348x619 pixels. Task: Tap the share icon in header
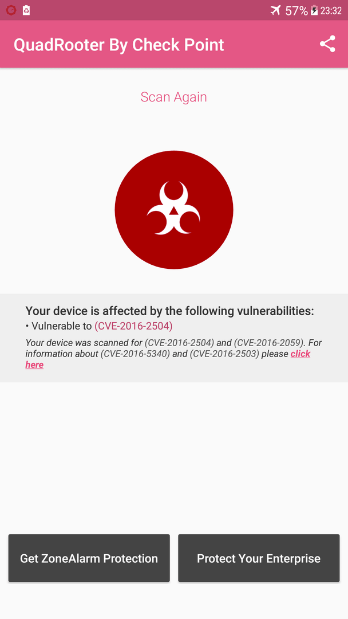327,44
